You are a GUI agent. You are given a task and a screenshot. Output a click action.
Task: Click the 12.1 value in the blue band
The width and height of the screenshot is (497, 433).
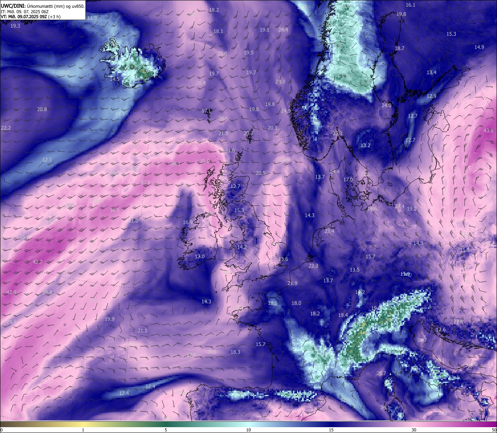[x=47, y=160]
